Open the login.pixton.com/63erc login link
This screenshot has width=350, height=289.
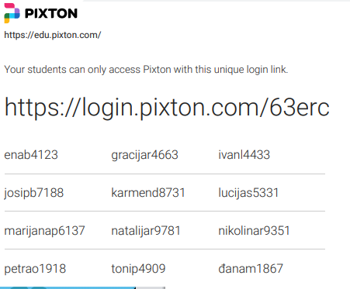(x=167, y=108)
